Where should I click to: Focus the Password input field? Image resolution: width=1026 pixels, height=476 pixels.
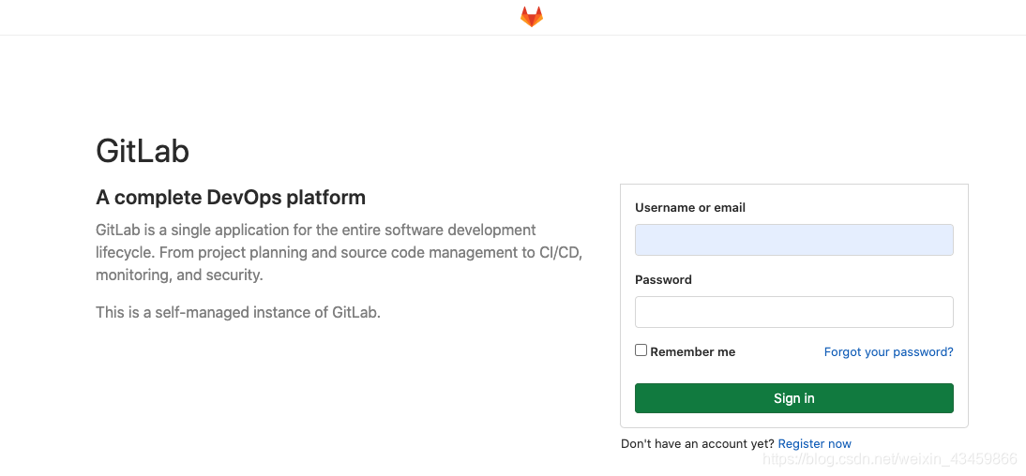[x=793, y=312]
